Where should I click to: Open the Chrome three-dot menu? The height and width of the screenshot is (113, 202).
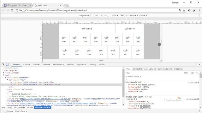pos(199,10)
